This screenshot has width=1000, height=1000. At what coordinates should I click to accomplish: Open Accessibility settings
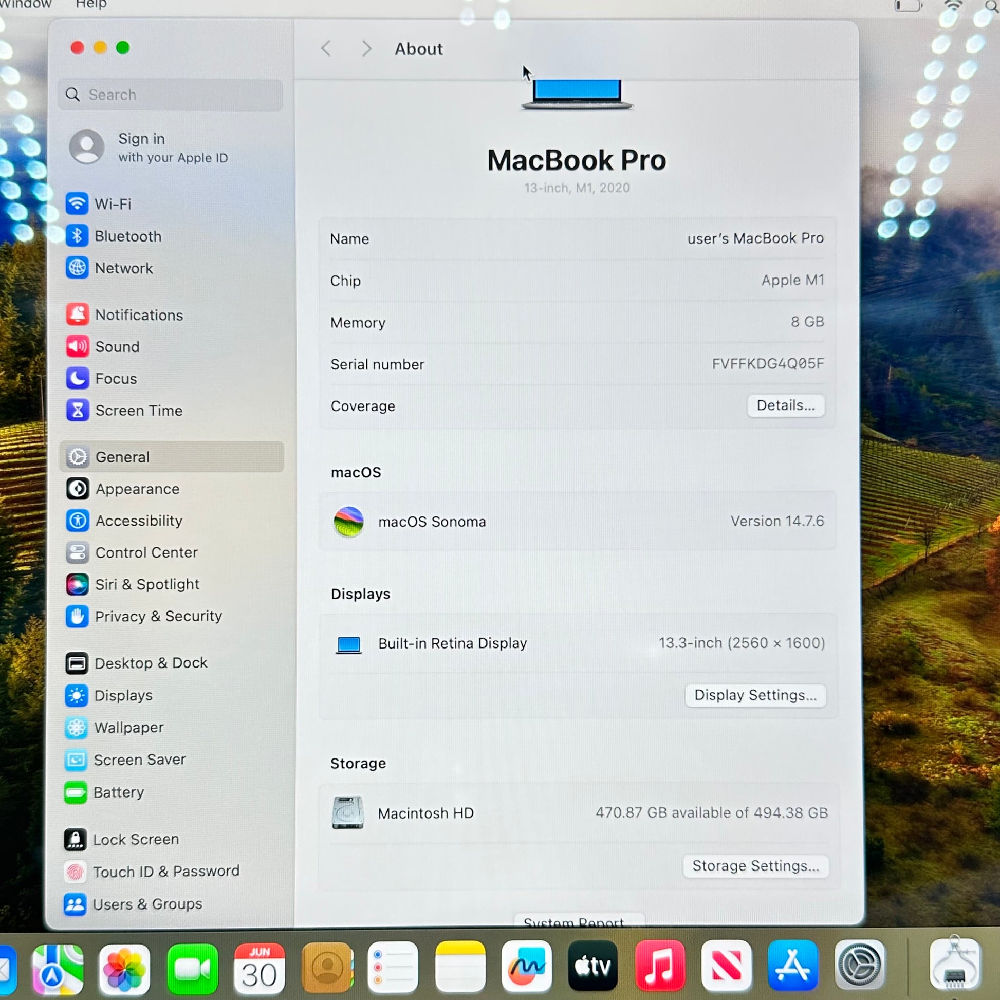(124, 520)
